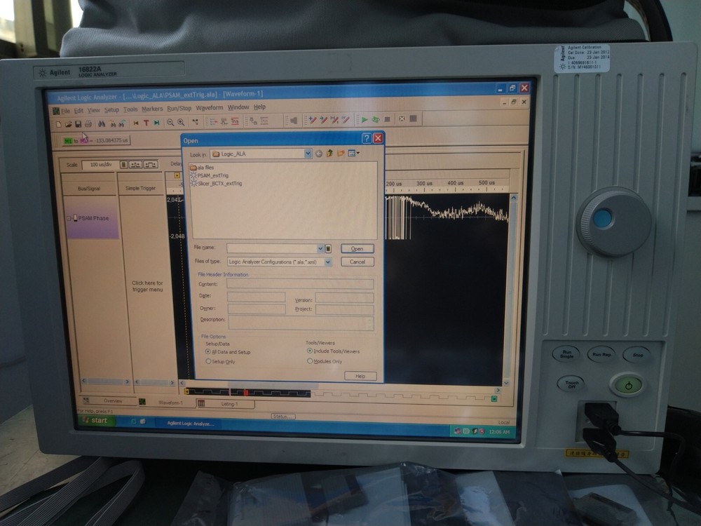Screen dimensions: 701x526
Task: Switch to the Waveform-1 tab
Action: [166, 403]
